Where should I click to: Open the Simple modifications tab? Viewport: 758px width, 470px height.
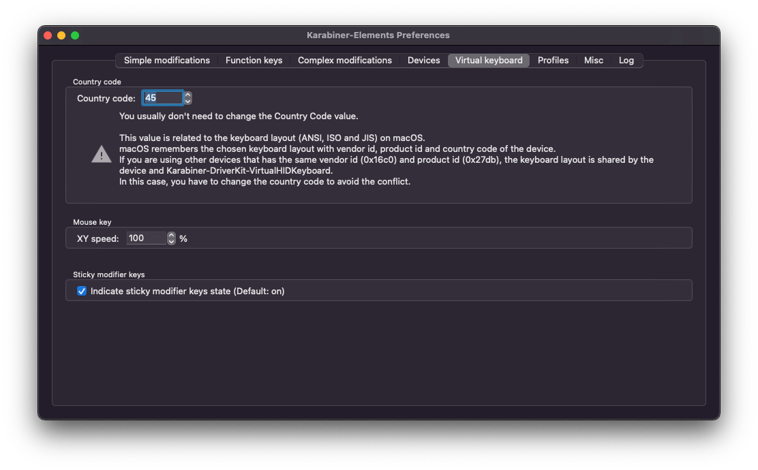pos(167,61)
